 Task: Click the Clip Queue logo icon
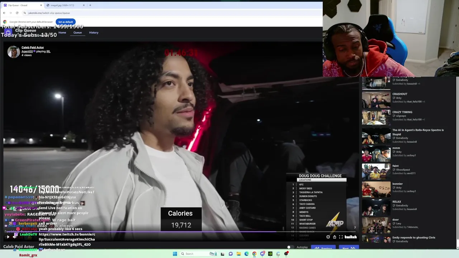pyautogui.click(x=8, y=32)
